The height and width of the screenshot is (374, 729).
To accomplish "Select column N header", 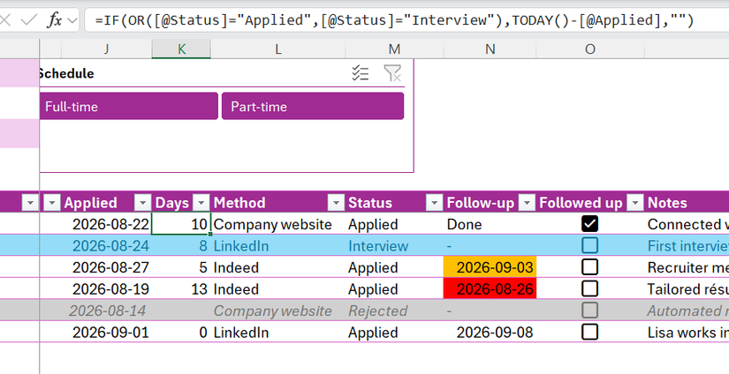I will tap(490, 49).
